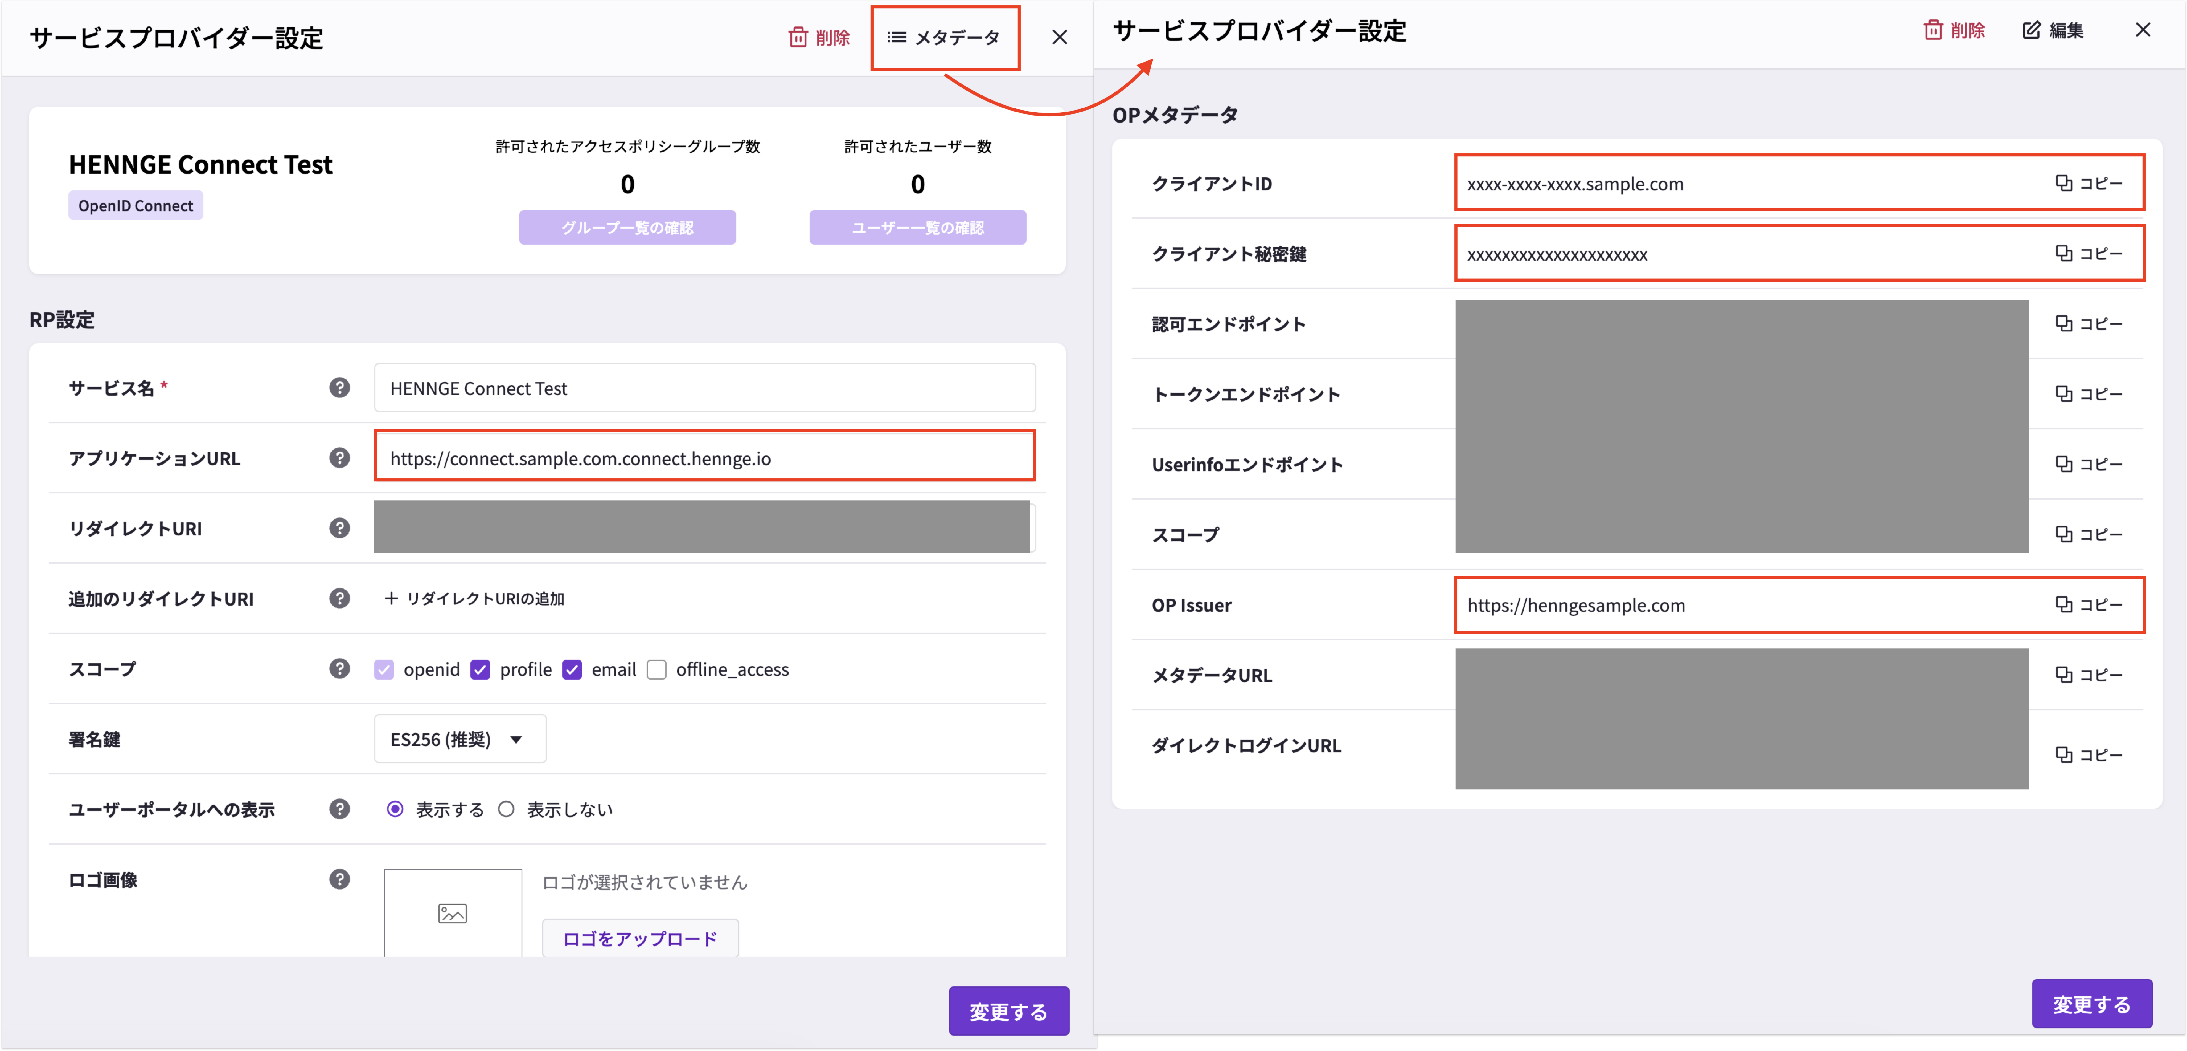Copy the 認可エンドポイント value

[2089, 323]
